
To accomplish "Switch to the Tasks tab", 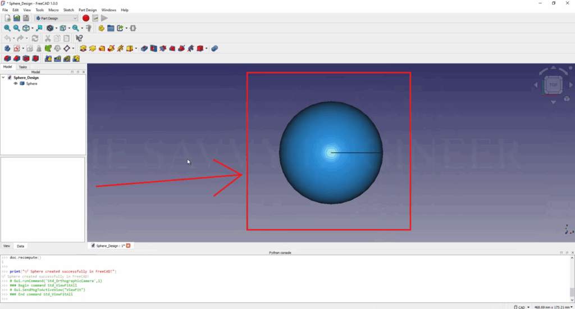I will [22, 67].
